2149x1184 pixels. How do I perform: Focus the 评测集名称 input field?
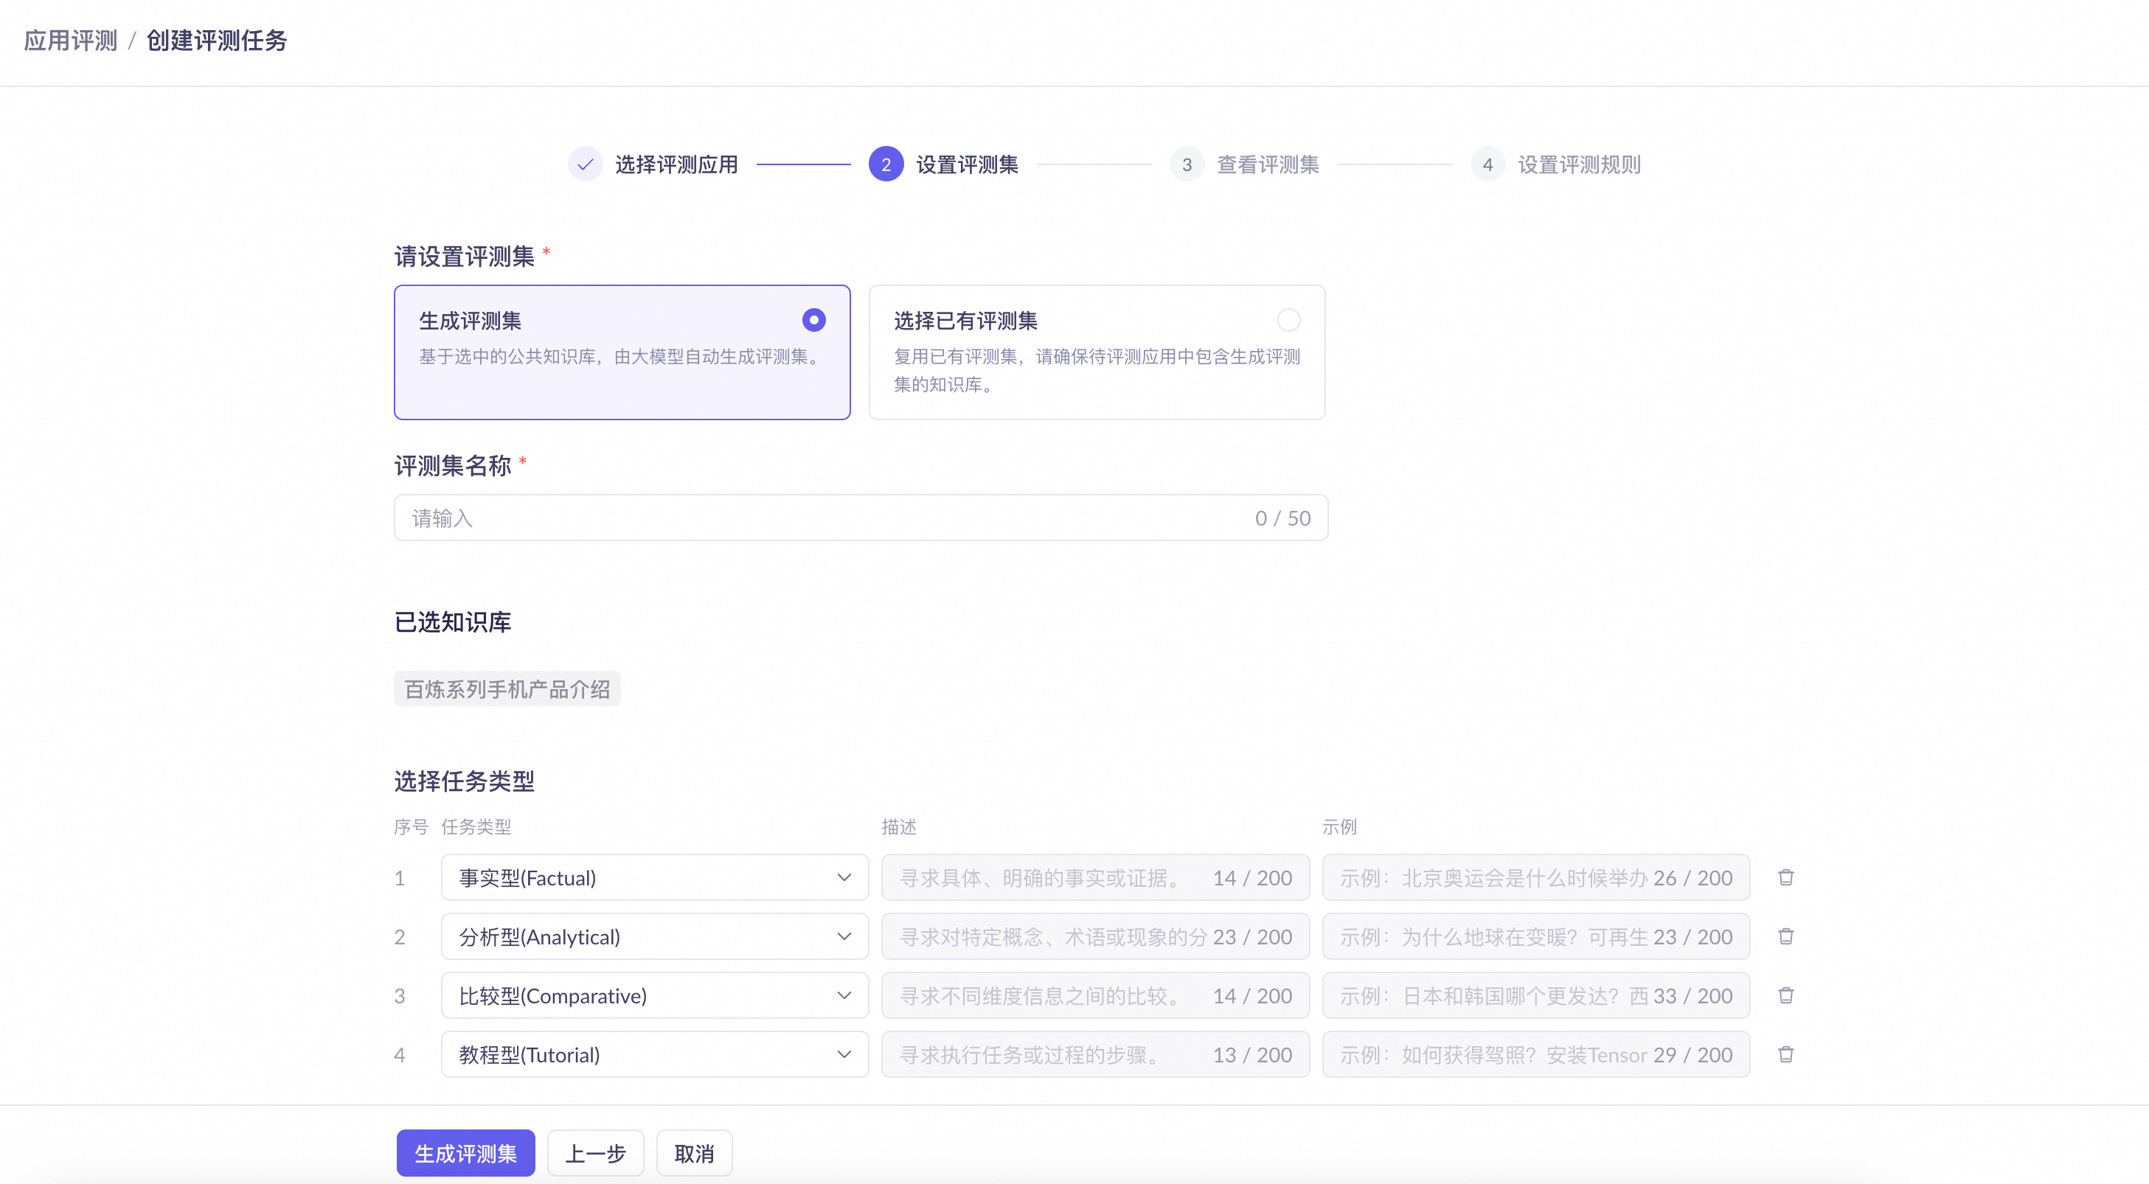pyautogui.click(x=826, y=518)
